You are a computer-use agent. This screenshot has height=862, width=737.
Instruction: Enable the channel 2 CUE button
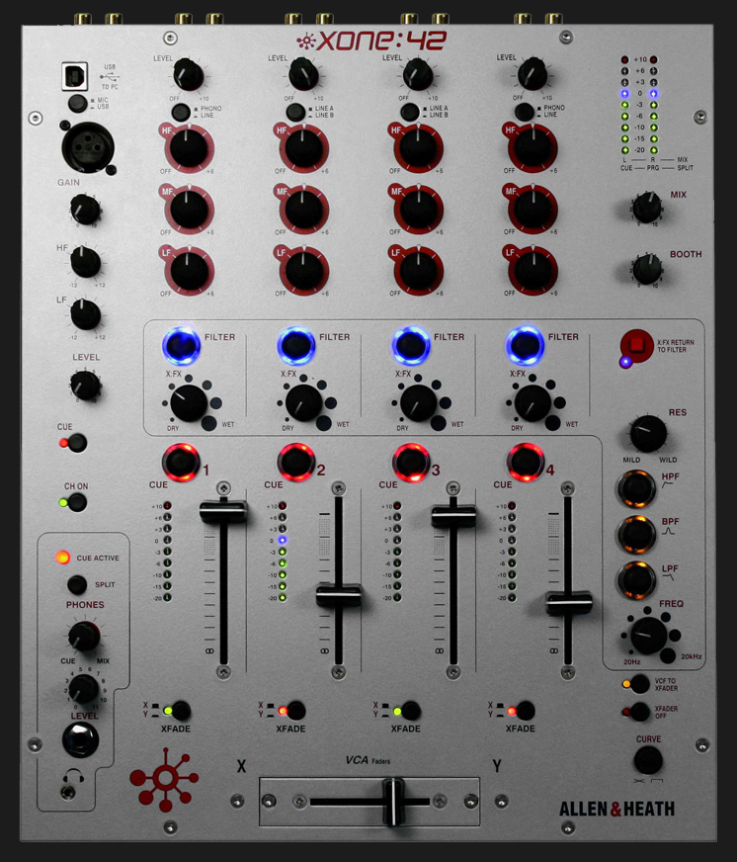[295, 462]
